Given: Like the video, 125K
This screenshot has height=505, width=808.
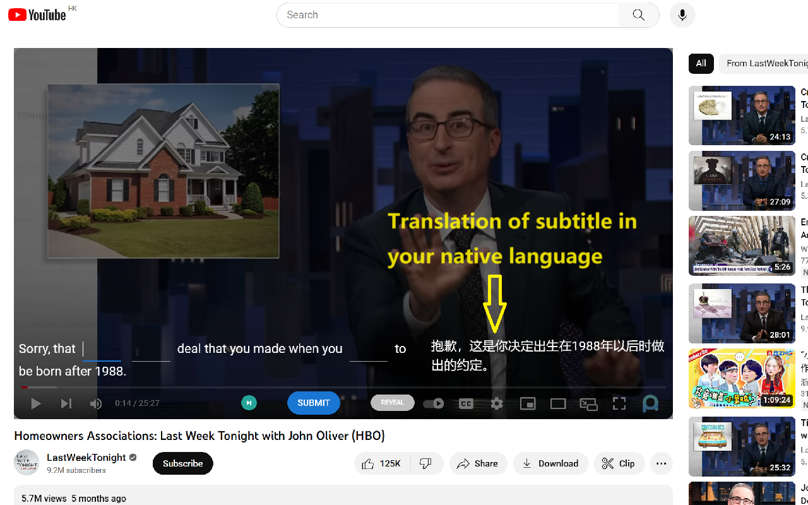Looking at the screenshot, I should [382, 463].
